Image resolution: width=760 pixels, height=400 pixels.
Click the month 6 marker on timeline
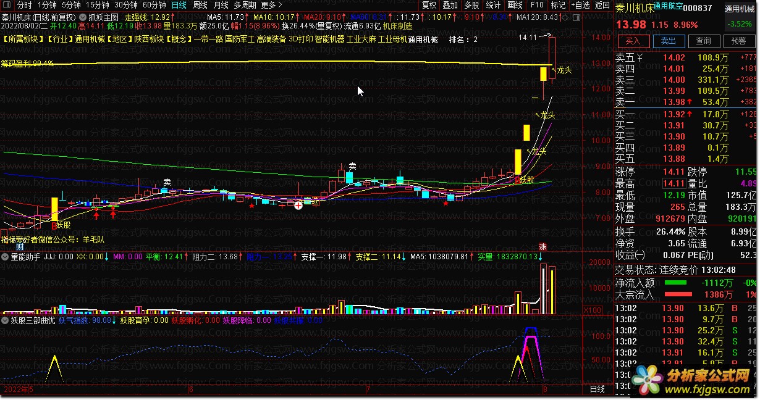(x=191, y=390)
